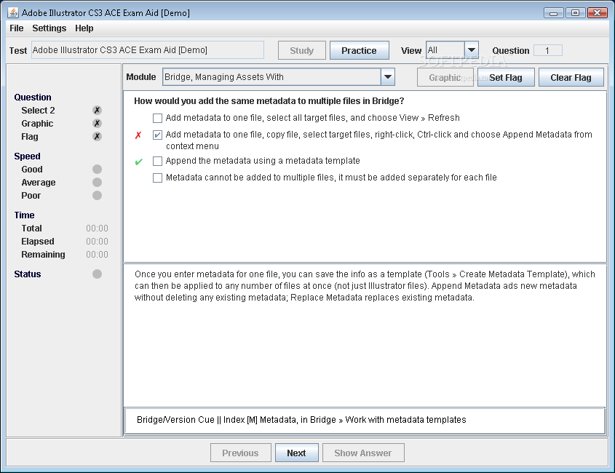Image resolution: width=615 pixels, height=473 pixels.
Task: Open the Help menu
Action: (84, 28)
